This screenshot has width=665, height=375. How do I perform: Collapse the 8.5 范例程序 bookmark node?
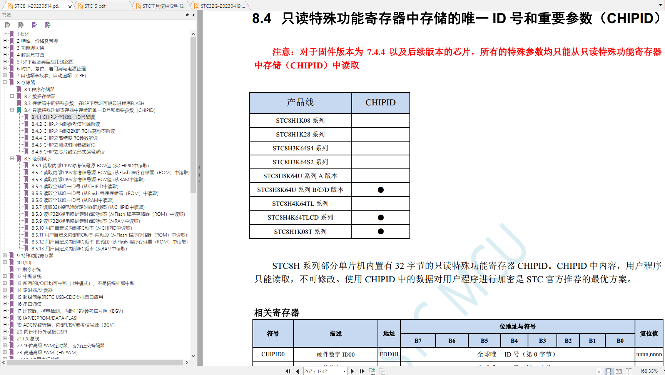point(12,158)
